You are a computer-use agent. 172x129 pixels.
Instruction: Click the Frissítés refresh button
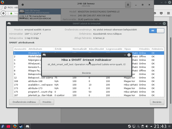pos(47,102)
